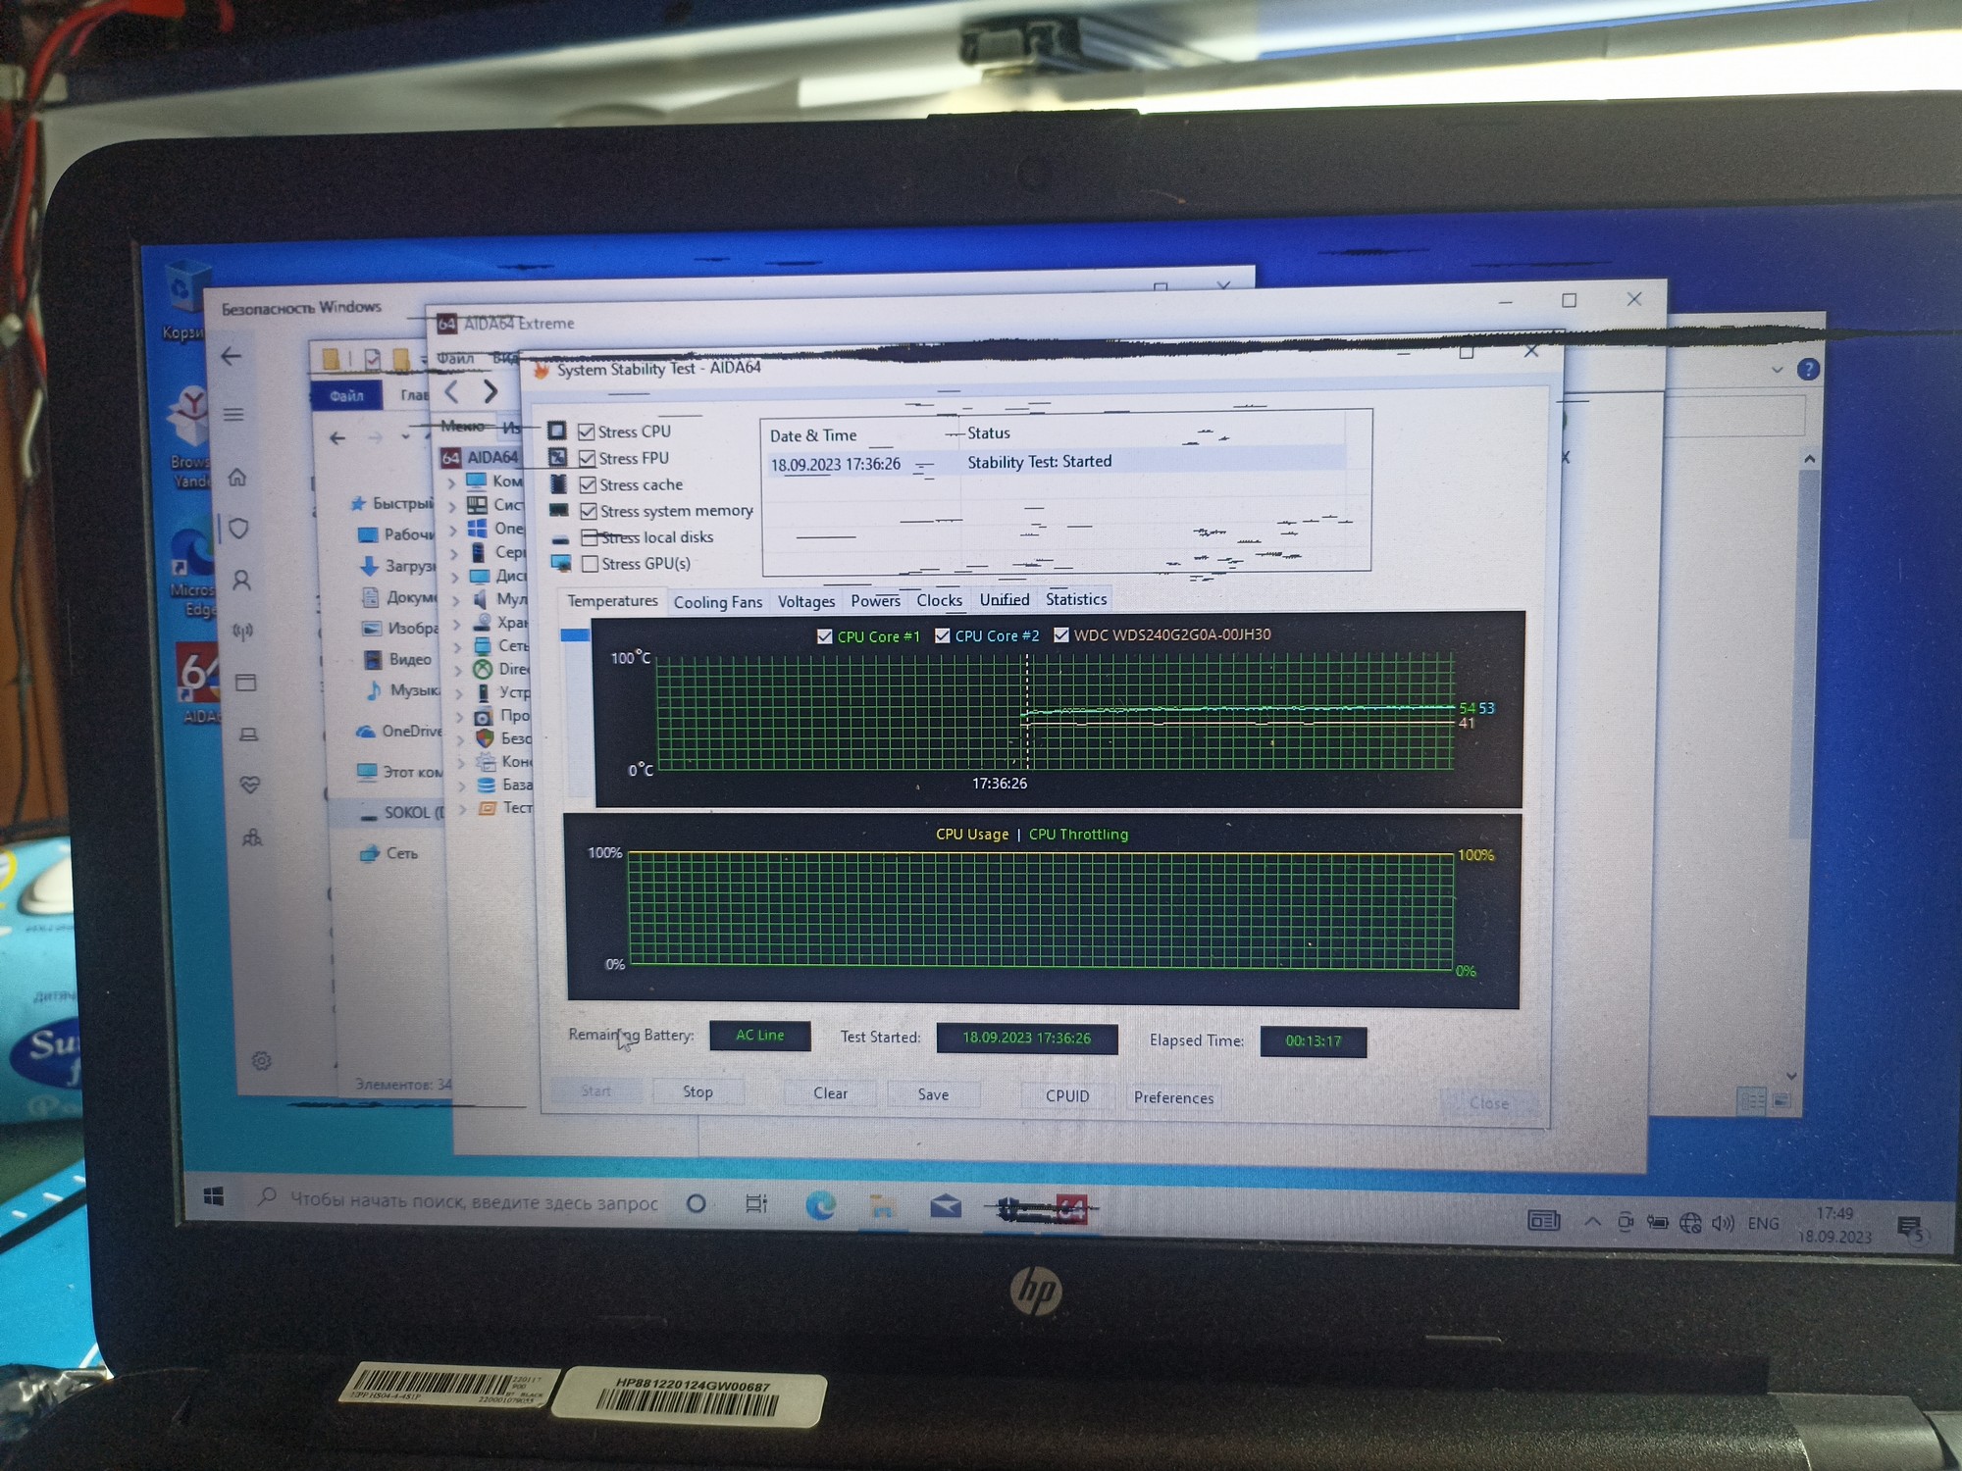Image resolution: width=1962 pixels, height=1471 pixels.
Task: Expand the Сеть tree node in AIDA64
Action: [x=457, y=647]
